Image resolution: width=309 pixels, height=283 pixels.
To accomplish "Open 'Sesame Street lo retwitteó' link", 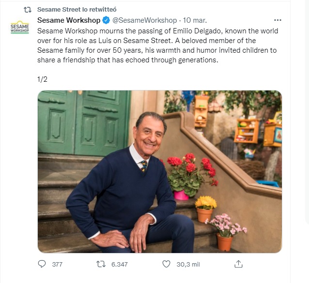I will tap(77, 9).
